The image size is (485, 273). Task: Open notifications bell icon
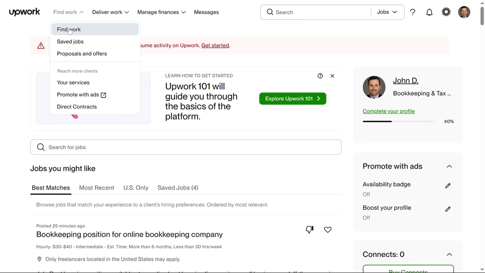tap(429, 12)
